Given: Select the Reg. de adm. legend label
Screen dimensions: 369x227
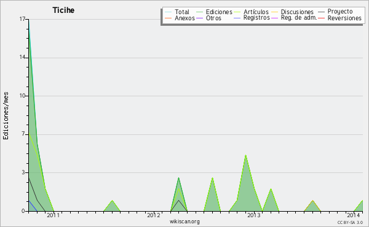Looking at the screenshot, I should point(299,18).
